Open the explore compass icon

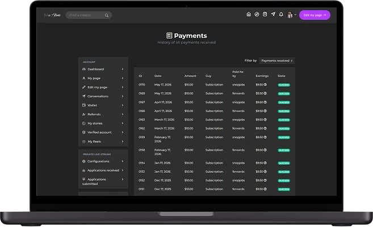coord(257,15)
